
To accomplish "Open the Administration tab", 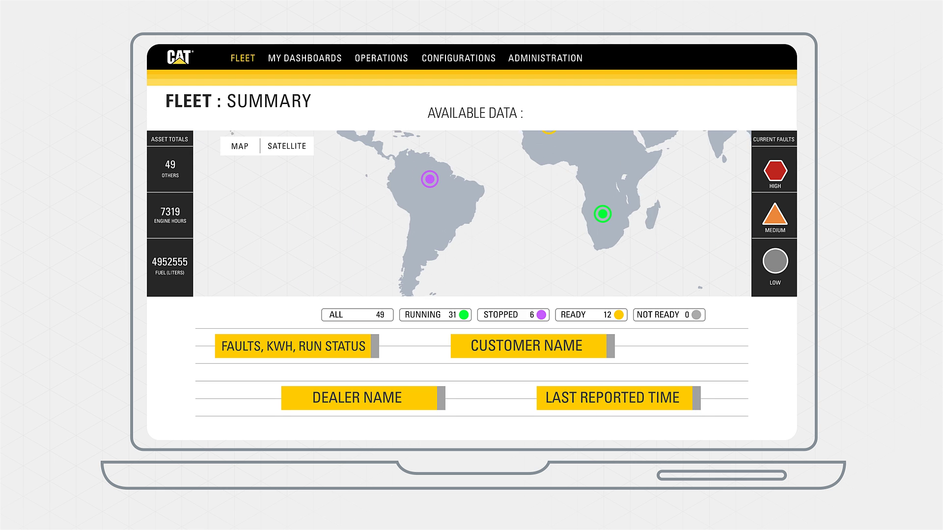I will point(545,58).
